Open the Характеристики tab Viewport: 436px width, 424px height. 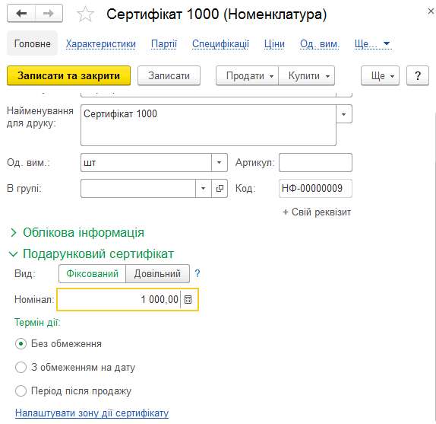click(x=101, y=43)
